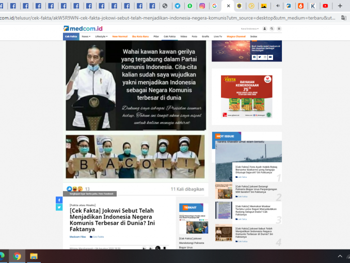Open the Video menu item
350x263 pixels.
click(x=184, y=36)
